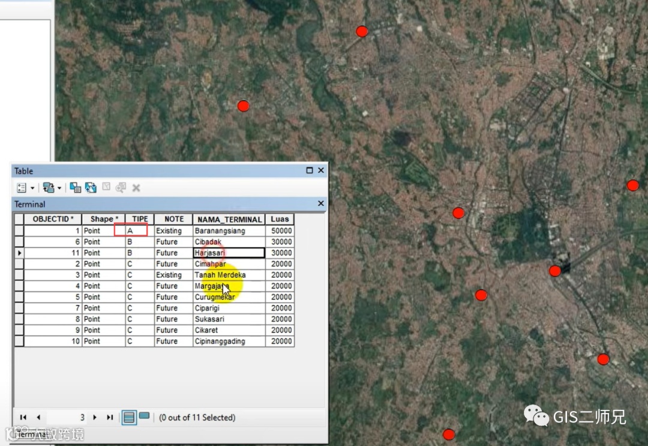Show selected records view
The image size is (648, 446).
pyautogui.click(x=144, y=416)
